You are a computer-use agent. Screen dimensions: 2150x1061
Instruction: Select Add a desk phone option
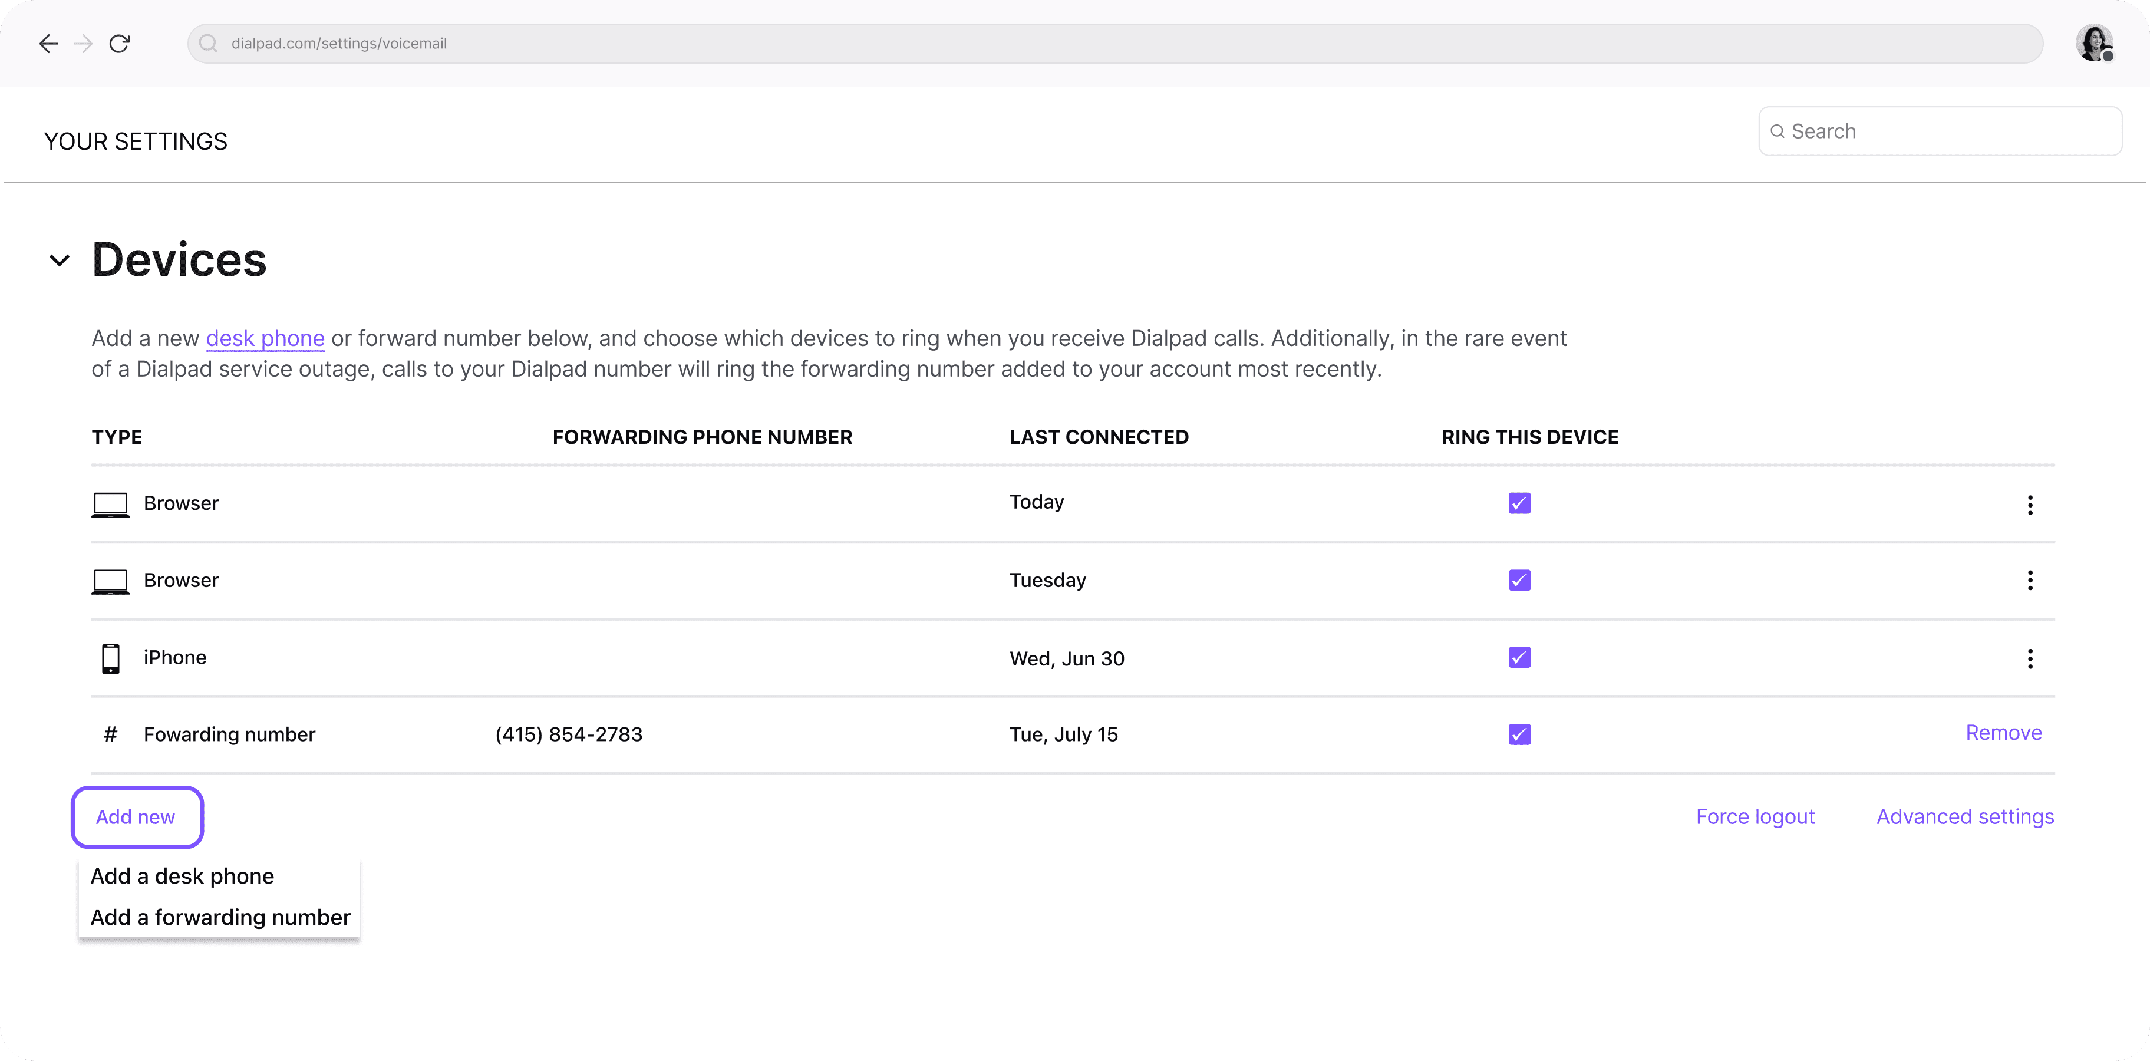click(x=181, y=875)
